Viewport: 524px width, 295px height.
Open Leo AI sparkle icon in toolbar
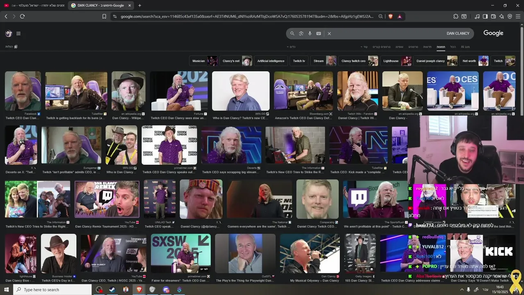[501, 16]
